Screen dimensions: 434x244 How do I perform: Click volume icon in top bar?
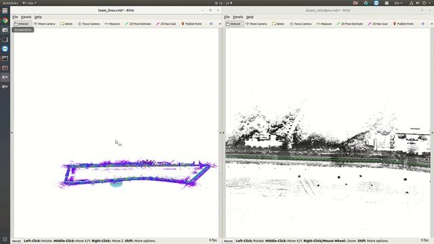[418, 3]
